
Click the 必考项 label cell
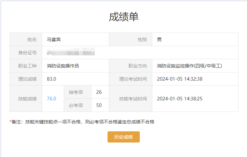[x=78, y=105]
